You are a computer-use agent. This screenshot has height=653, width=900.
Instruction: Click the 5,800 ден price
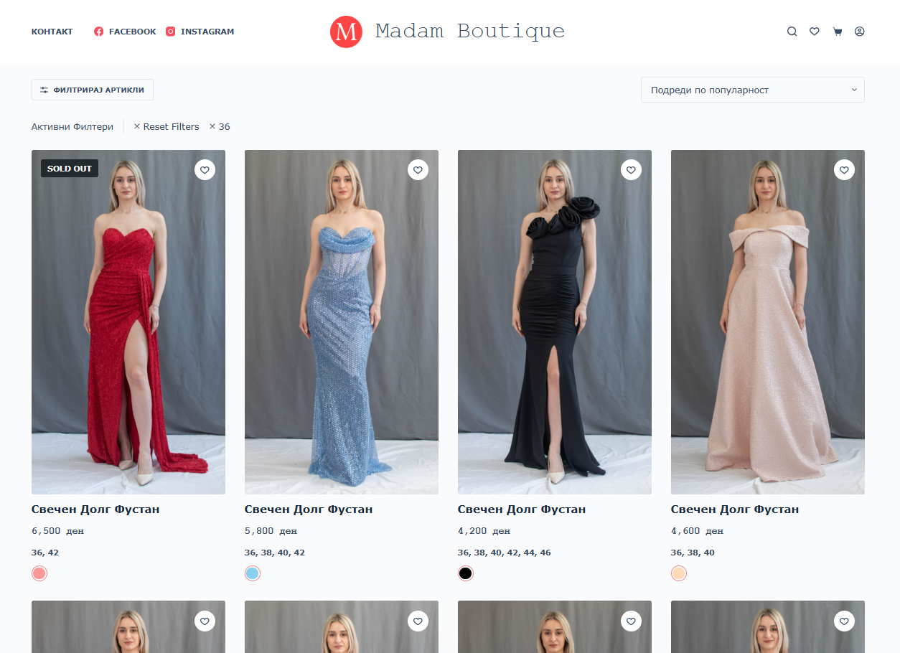coord(271,531)
